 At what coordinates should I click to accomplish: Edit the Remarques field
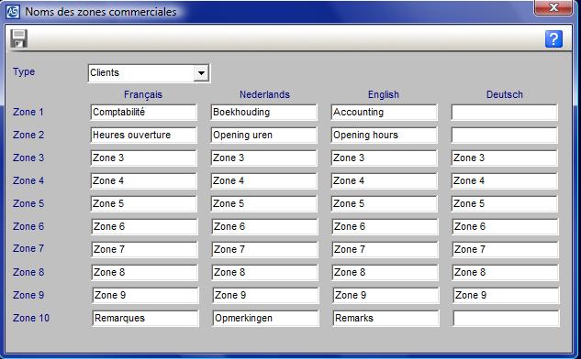pos(145,319)
